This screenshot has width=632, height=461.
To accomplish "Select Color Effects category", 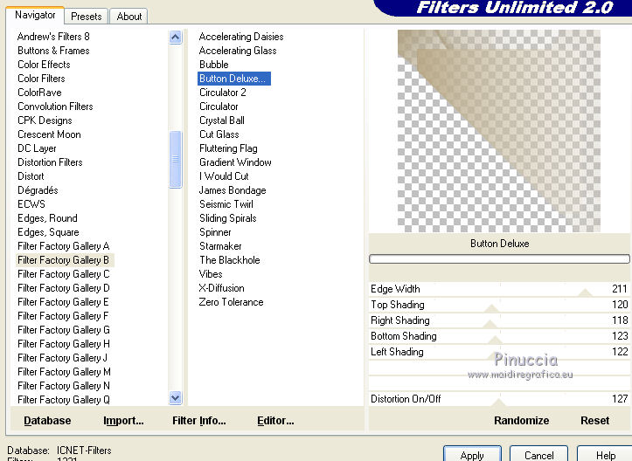I will pos(44,65).
